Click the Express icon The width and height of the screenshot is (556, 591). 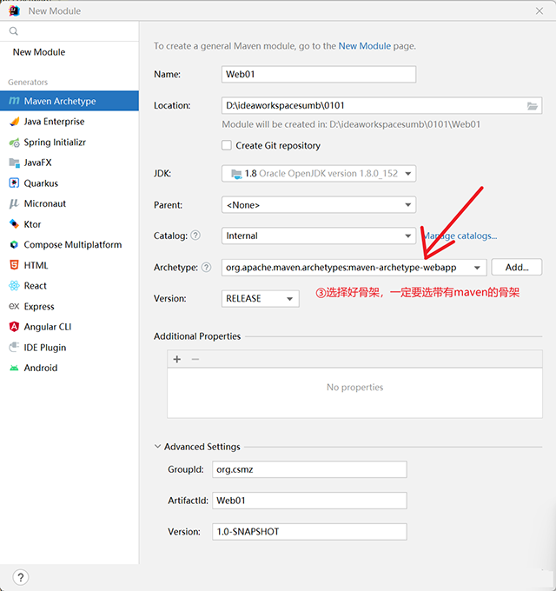click(14, 306)
